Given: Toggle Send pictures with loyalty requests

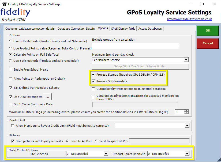Looking at the screenshot, I should pyautogui.click(x=13, y=141).
